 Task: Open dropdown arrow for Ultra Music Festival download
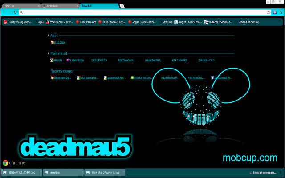click(124, 172)
